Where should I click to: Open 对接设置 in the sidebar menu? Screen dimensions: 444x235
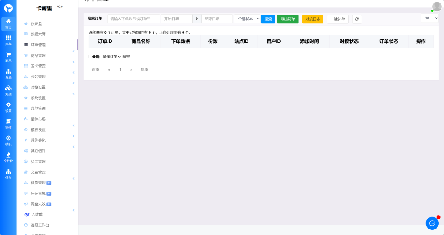click(x=38, y=87)
